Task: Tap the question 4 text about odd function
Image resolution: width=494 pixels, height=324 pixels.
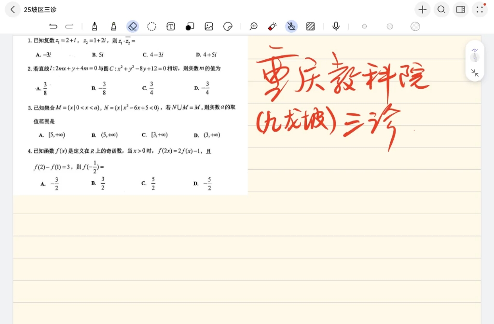Action: pyautogui.click(x=120, y=151)
